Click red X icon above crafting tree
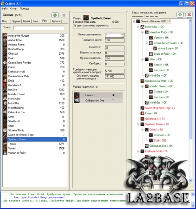 point(189,15)
